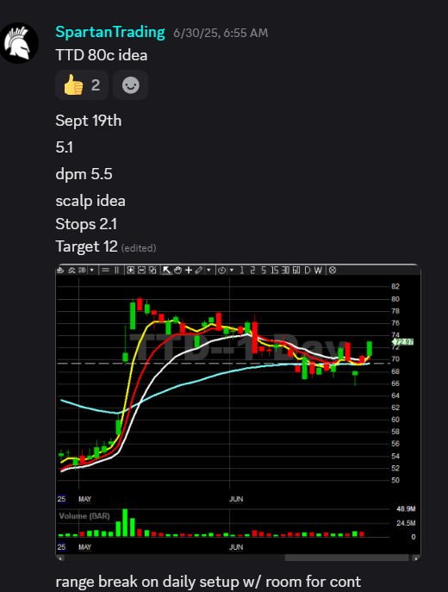Click the MAY label under the volume bars
448x592 pixels.
(x=84, y=547)
